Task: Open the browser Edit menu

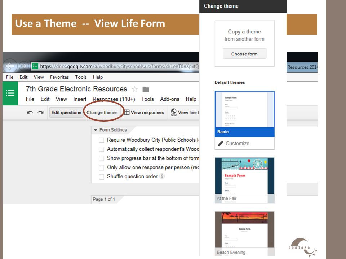Action: coord(23,77)
